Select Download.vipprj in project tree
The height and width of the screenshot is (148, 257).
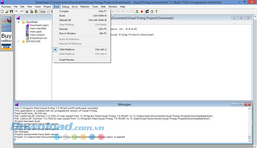[39, 25]
